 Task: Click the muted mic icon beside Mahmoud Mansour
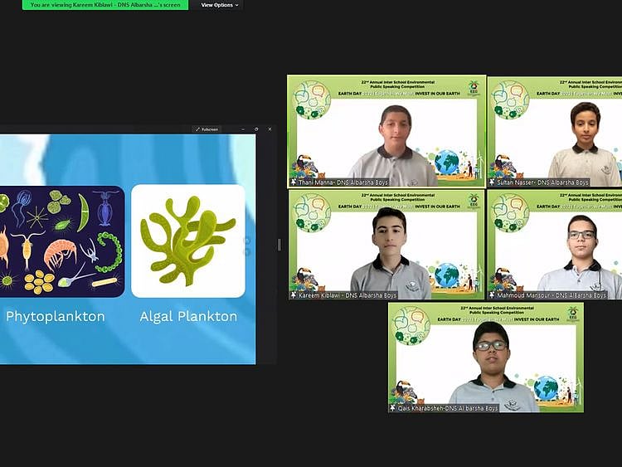click(x=493, y=295)
